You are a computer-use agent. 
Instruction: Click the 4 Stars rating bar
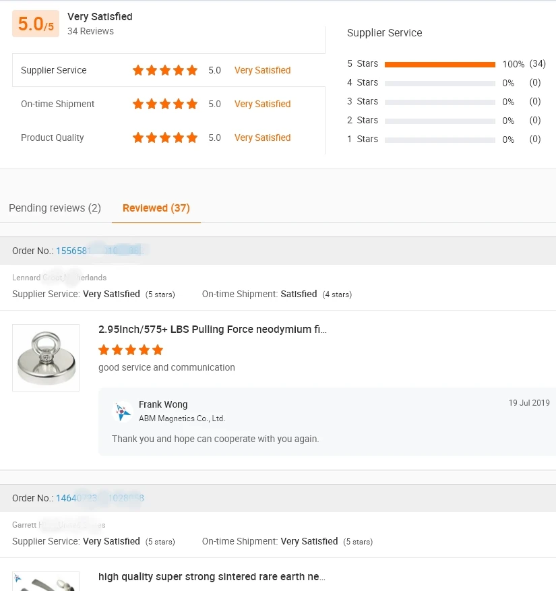click(439, 83)
